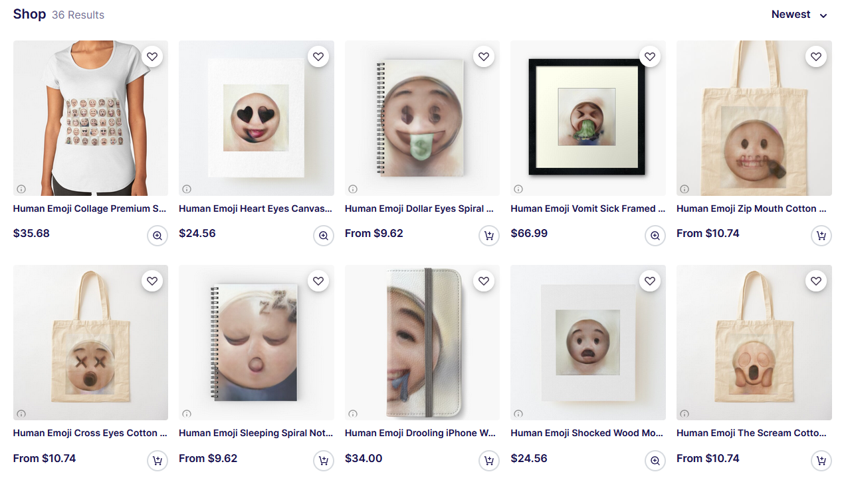
Task: Add The Scream Cotton tote to cart
Action: pyautogui.click(x=821, y=461)
